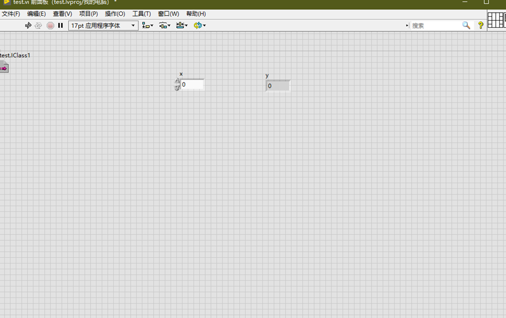The height and width of the screenshot is (318, 506).
Task: Open the 操作(O) menu
Action: coord(115,13)
